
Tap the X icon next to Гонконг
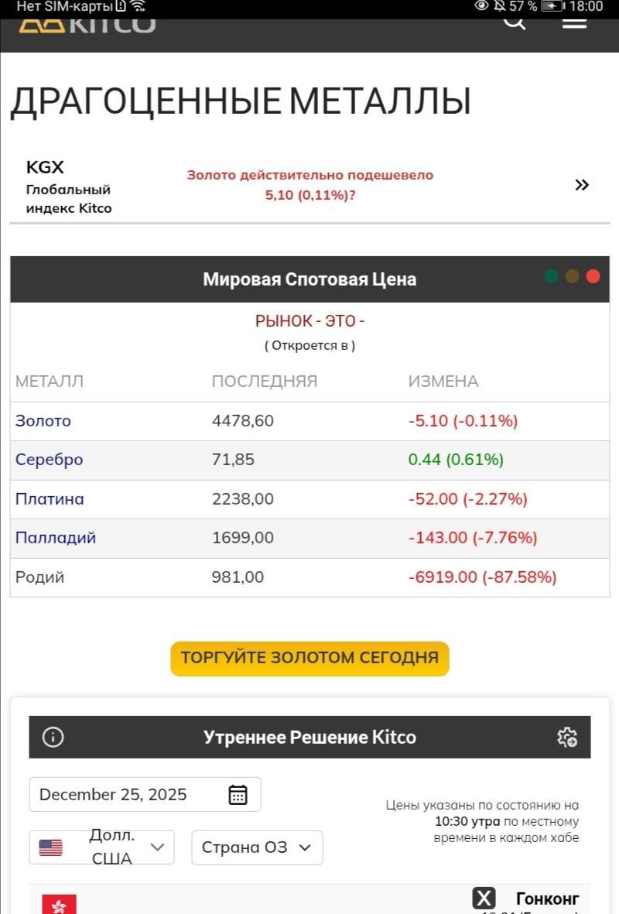tap(484, 899)
